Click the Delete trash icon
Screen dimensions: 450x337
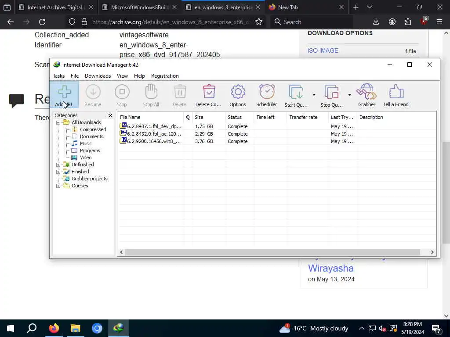pyautogui.click(x=180, y=95)
